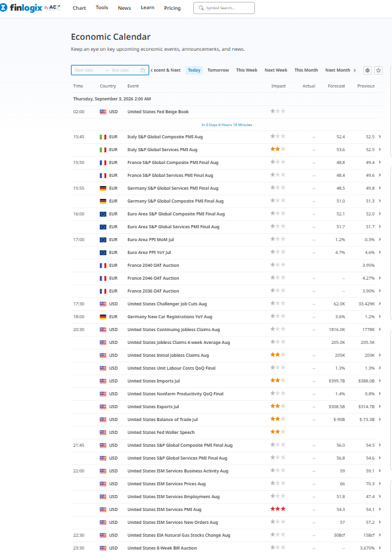The width and height of the screenshot is (392, 552).
Task: Click the impact stars for ISM Services PMI Aug
Action: (x=278, y=509)
